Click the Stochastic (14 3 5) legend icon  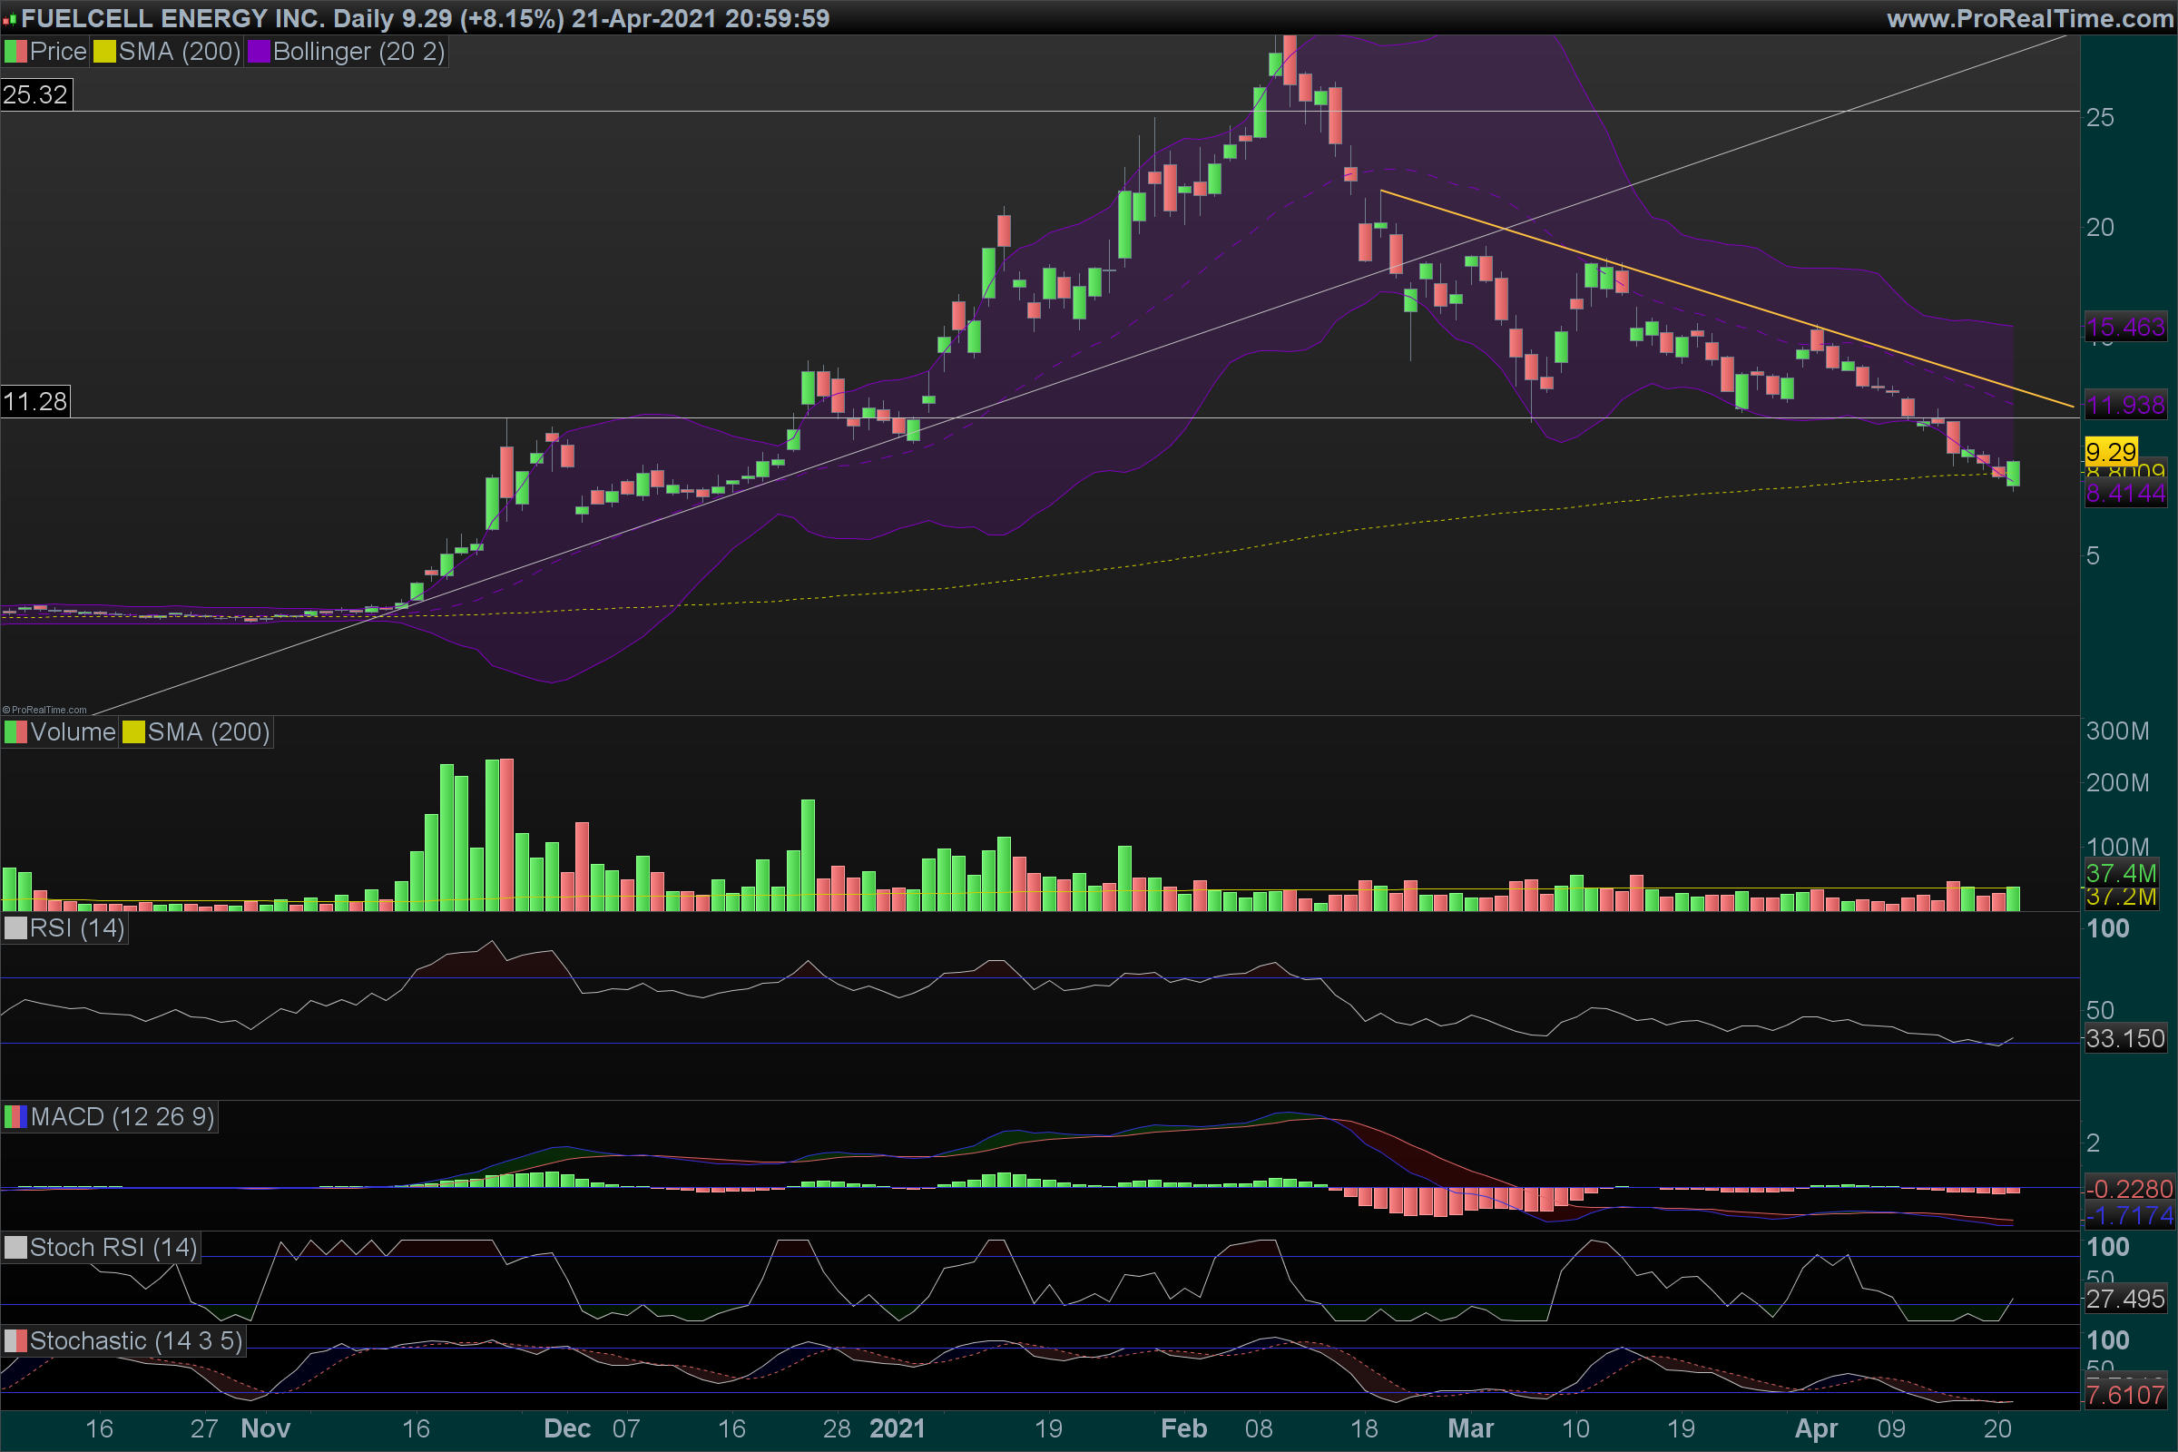(x=15, y=1341)
